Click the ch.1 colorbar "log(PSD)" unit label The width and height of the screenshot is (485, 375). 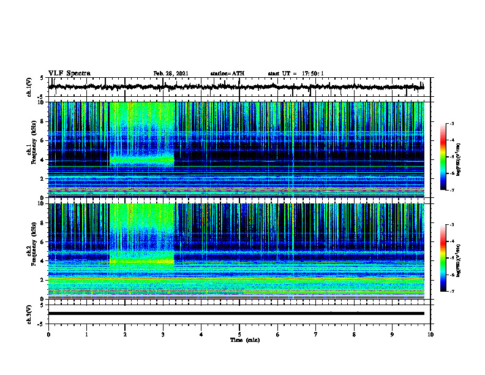click(x=458, y=160)
